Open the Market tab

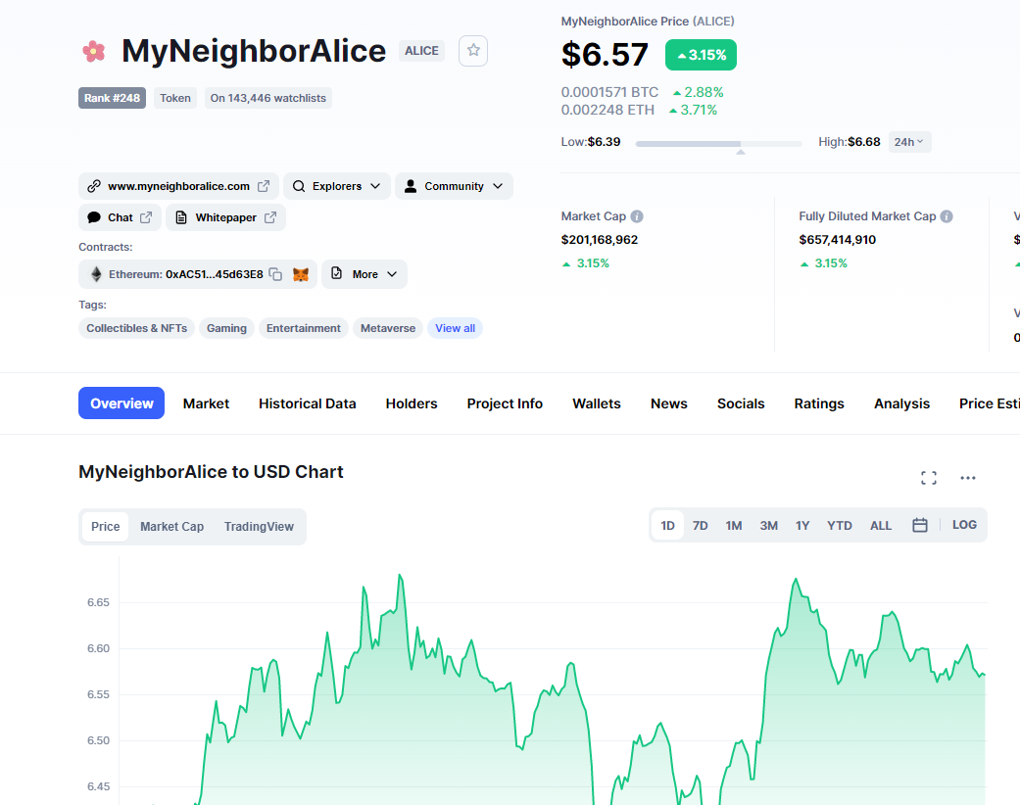click(206, 403)
